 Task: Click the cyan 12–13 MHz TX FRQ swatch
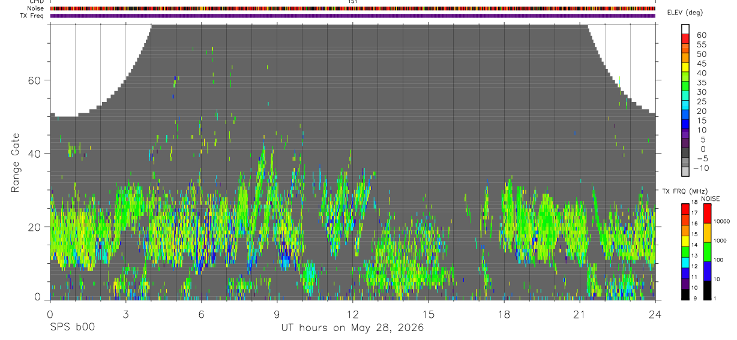click(685, 261)
